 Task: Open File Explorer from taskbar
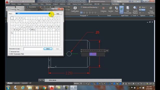[30, 88]
